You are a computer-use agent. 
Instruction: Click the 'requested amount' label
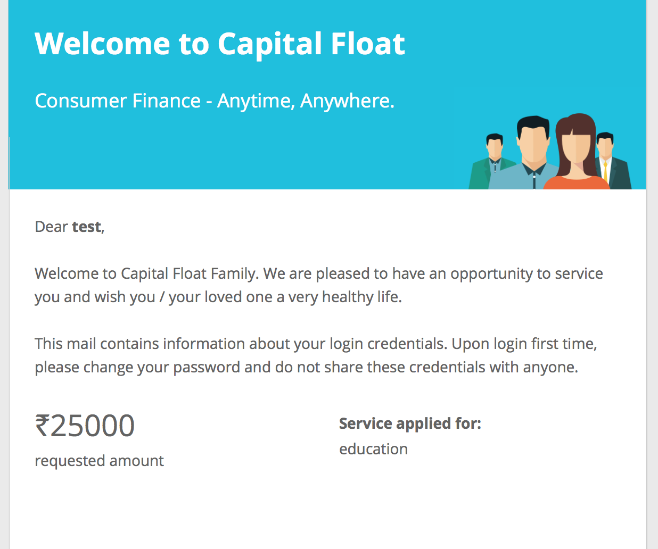point(99,461)
